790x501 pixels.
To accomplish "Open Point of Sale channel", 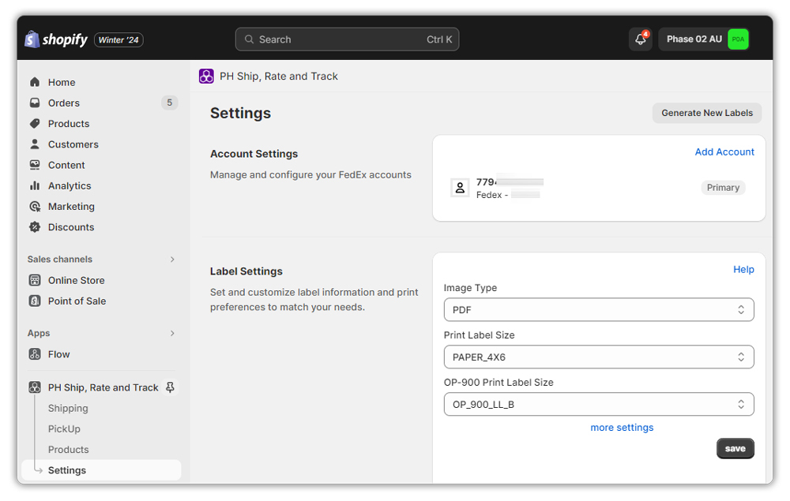I will (x=77, y=301).
